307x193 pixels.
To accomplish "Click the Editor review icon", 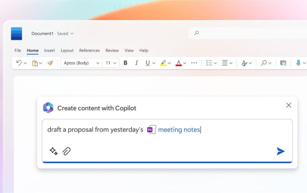I will 283,63.
